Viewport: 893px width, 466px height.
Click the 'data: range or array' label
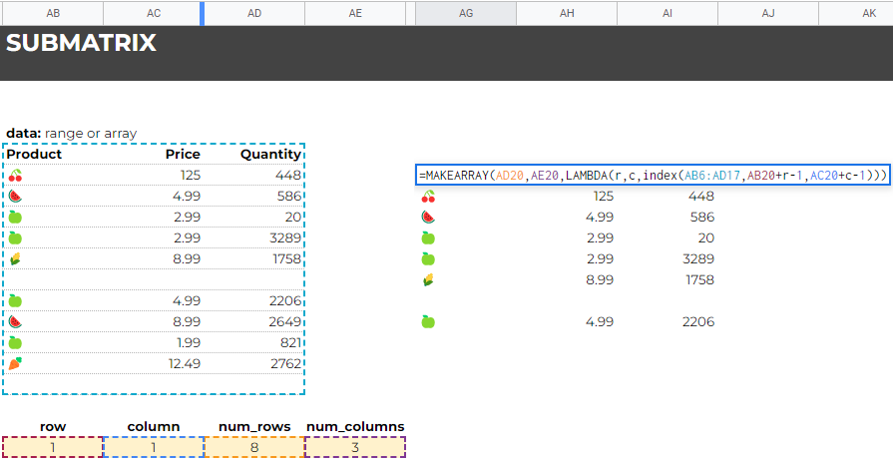pyautogui.click(x=71, y=134)
